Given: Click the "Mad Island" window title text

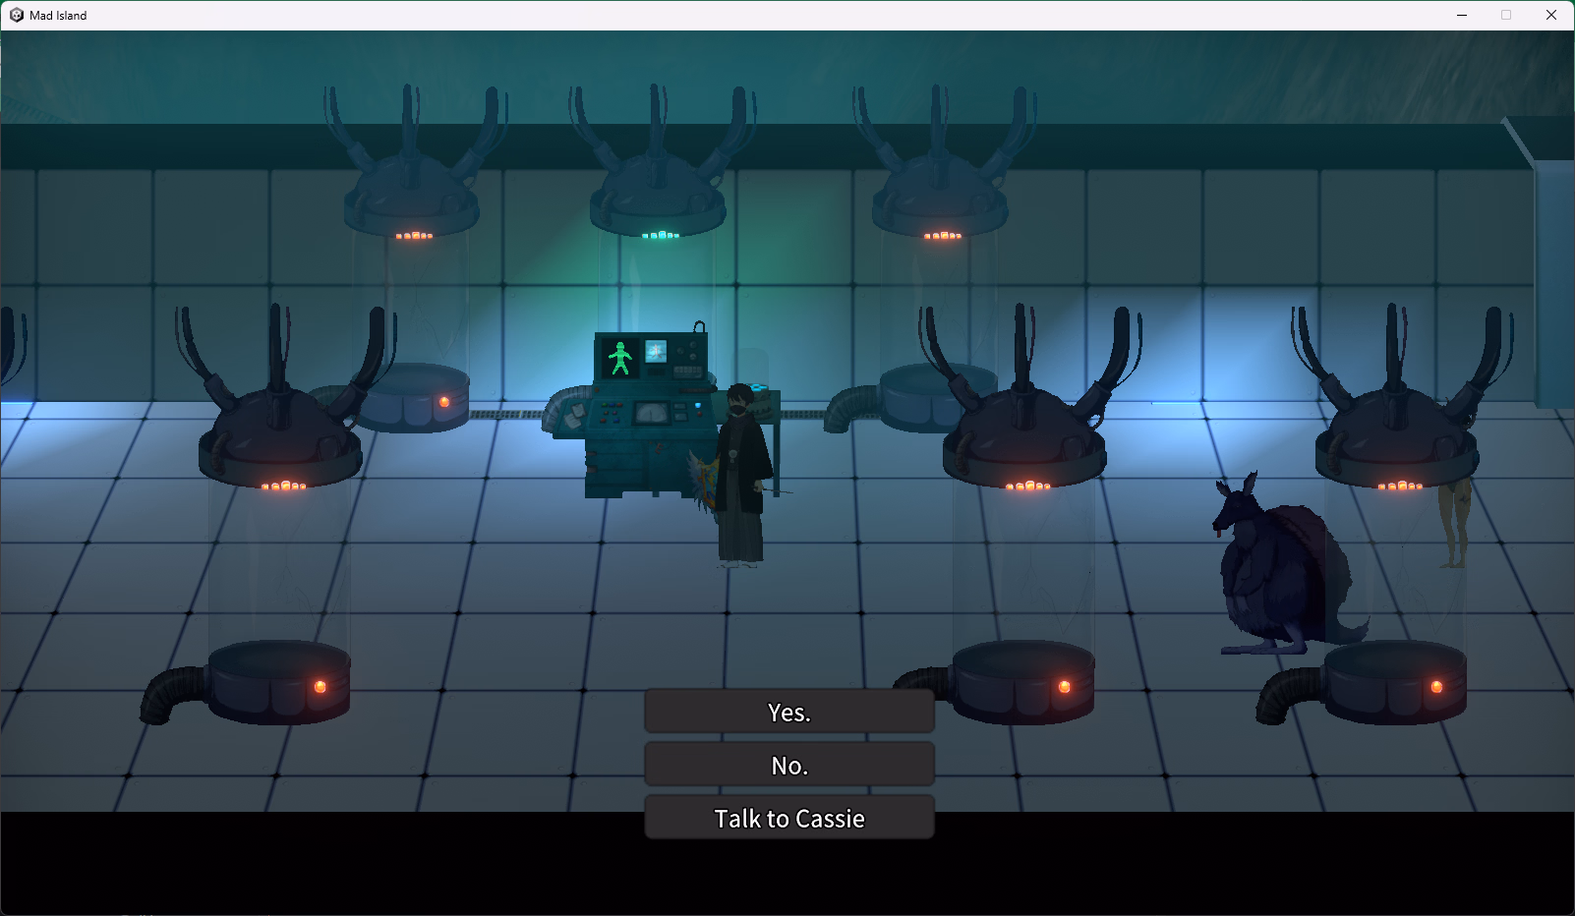Looking at the screenshot, I should (58, 16).
